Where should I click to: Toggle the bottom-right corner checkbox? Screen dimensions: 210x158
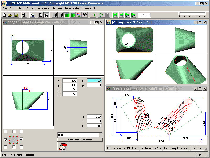pos(21,147)
